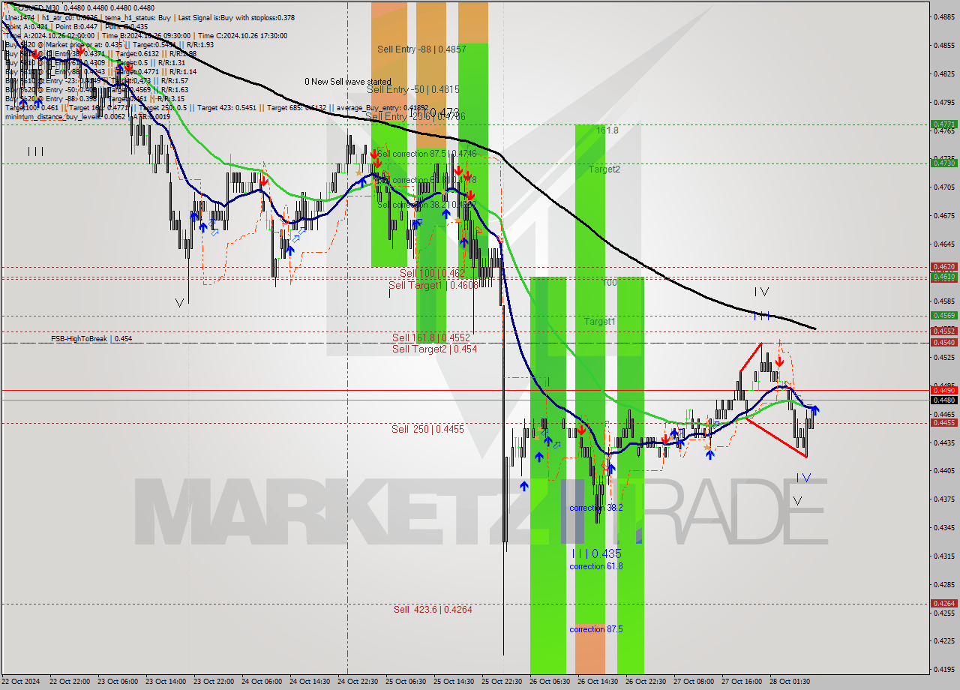
Task: Click the 0.4195 price axis tick
Action: (x=944, y=669)
